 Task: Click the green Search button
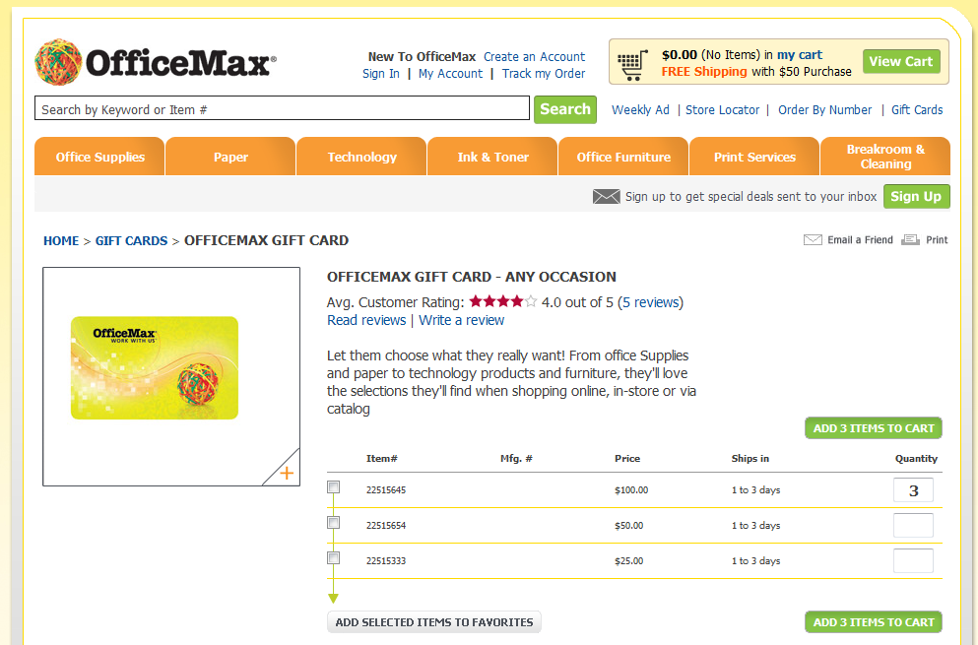point(565,109)
